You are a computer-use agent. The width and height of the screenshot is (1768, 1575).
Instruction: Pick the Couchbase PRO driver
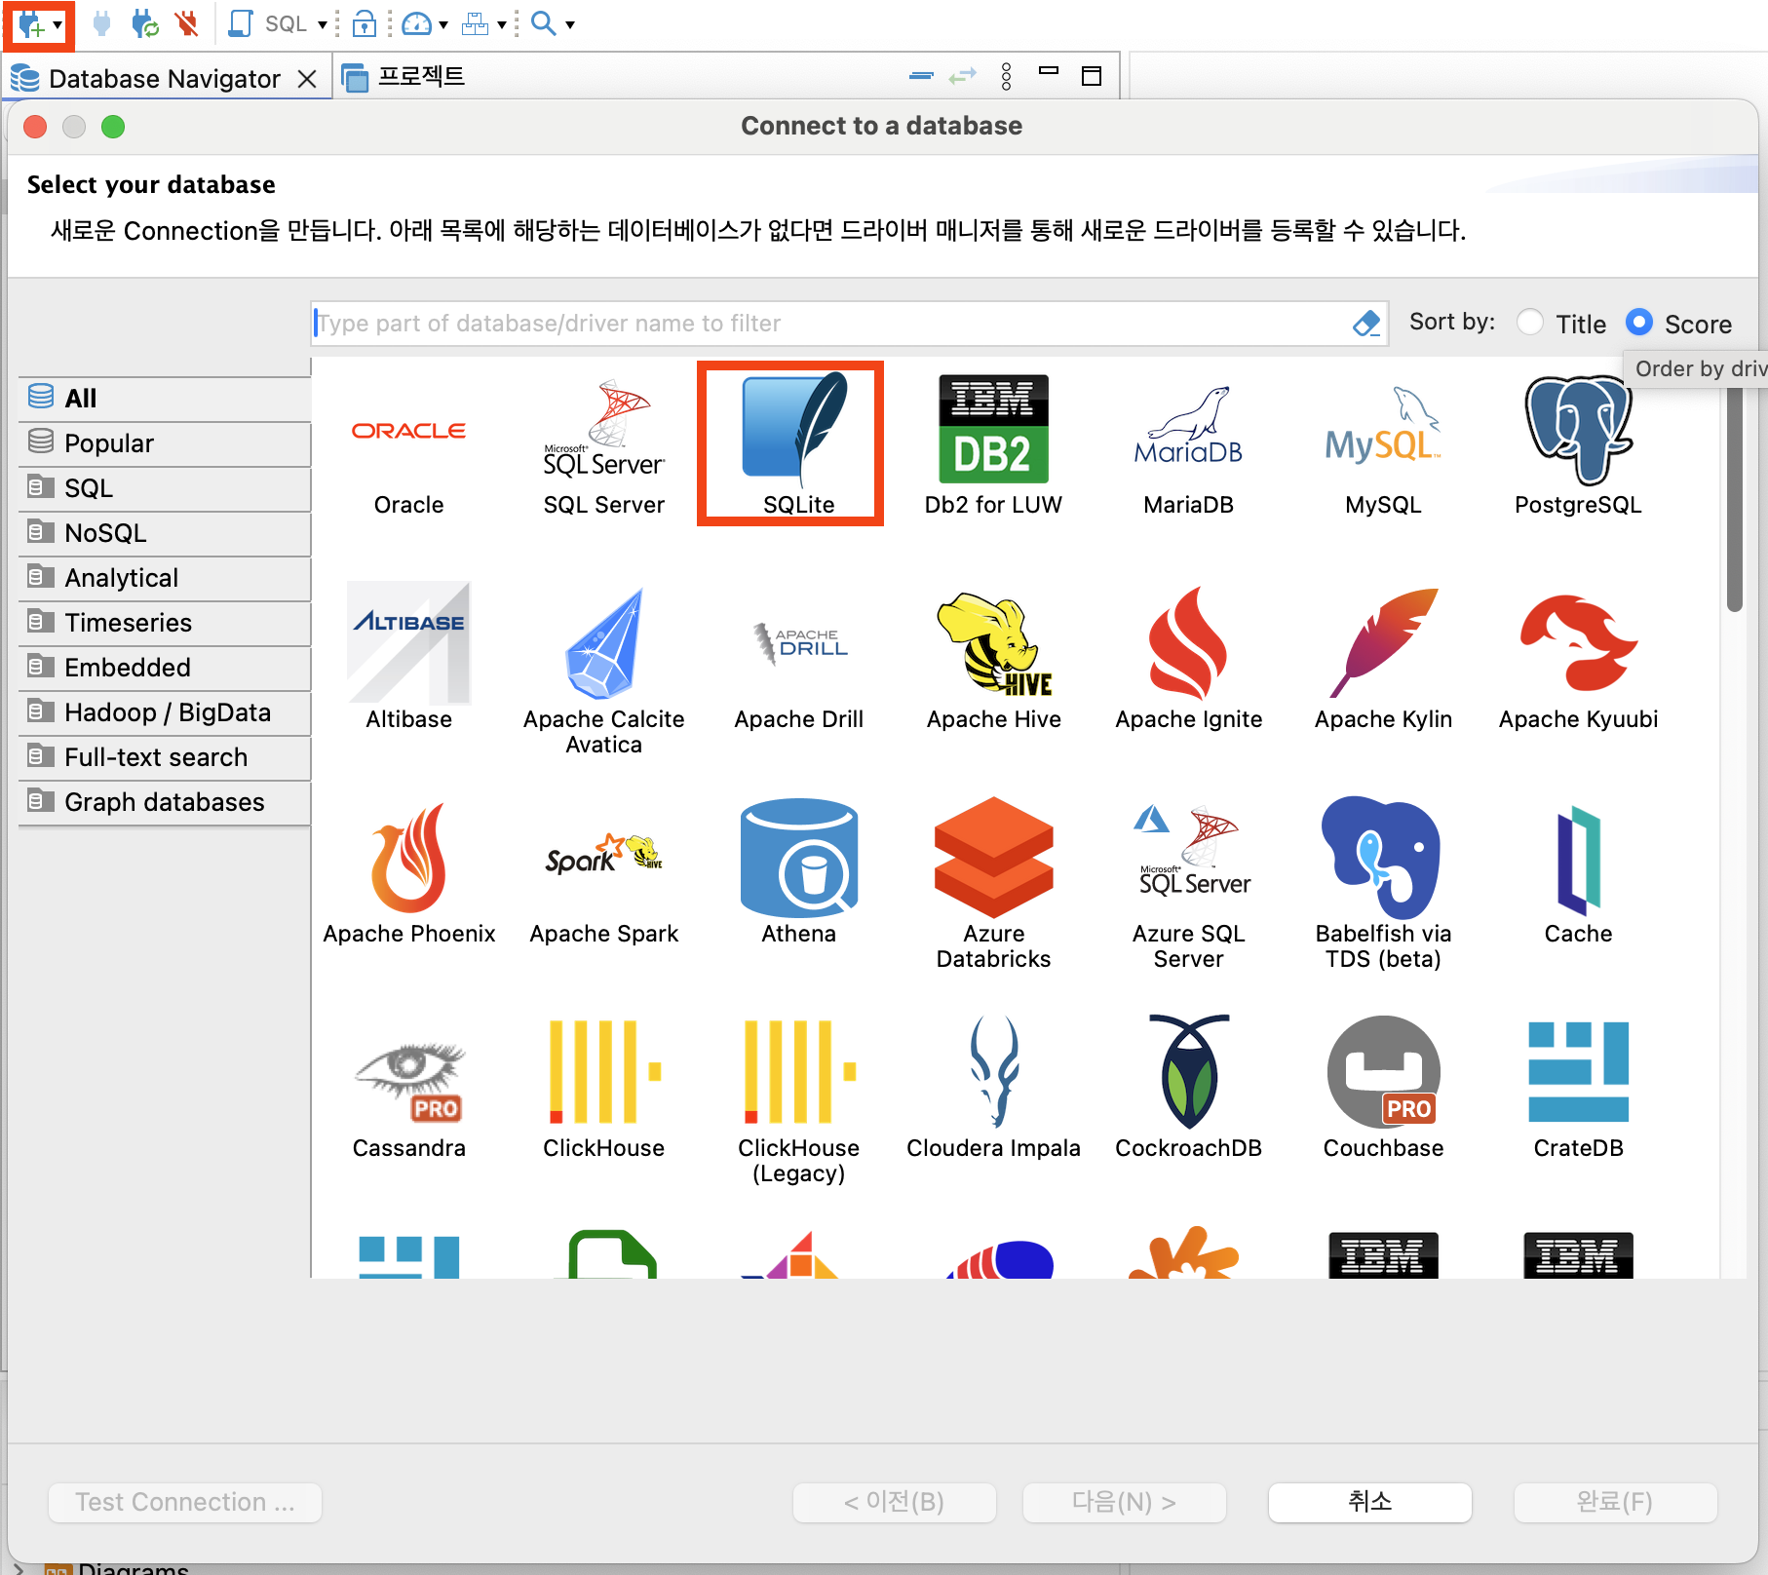click(1383, 1086)
